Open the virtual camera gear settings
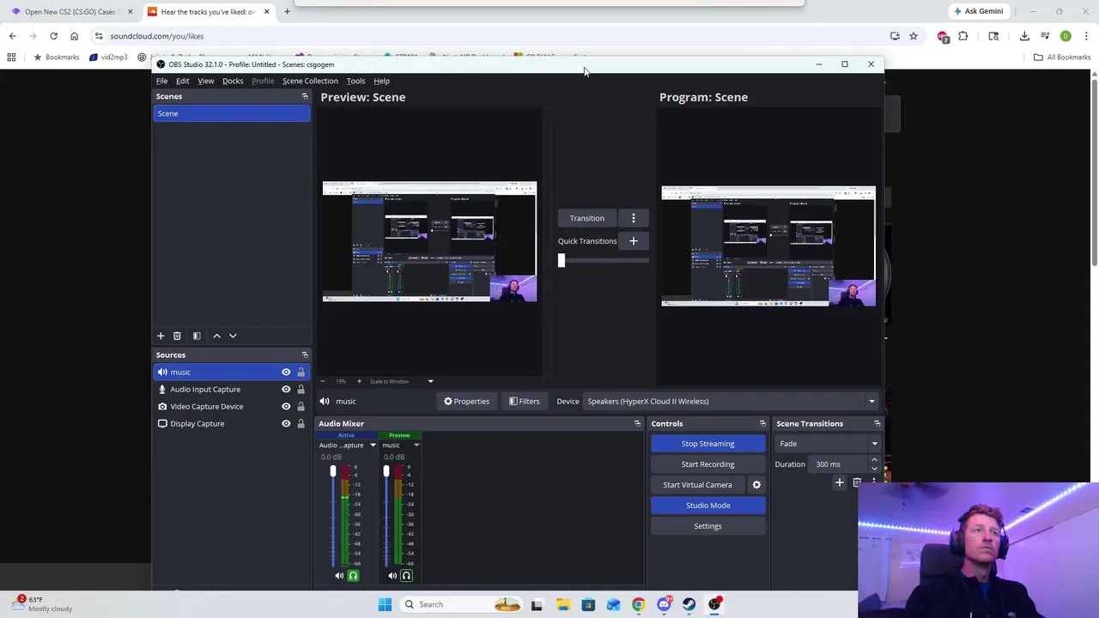This screenshot has width=1099, height=618. click(756, 485)
